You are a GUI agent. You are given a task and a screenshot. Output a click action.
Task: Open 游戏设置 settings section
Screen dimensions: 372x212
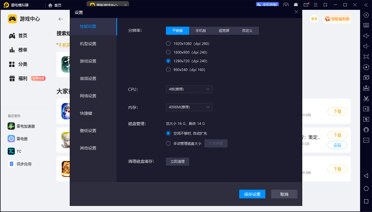(x=93, y=61)
